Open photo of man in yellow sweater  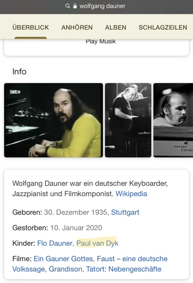point(54,120)
